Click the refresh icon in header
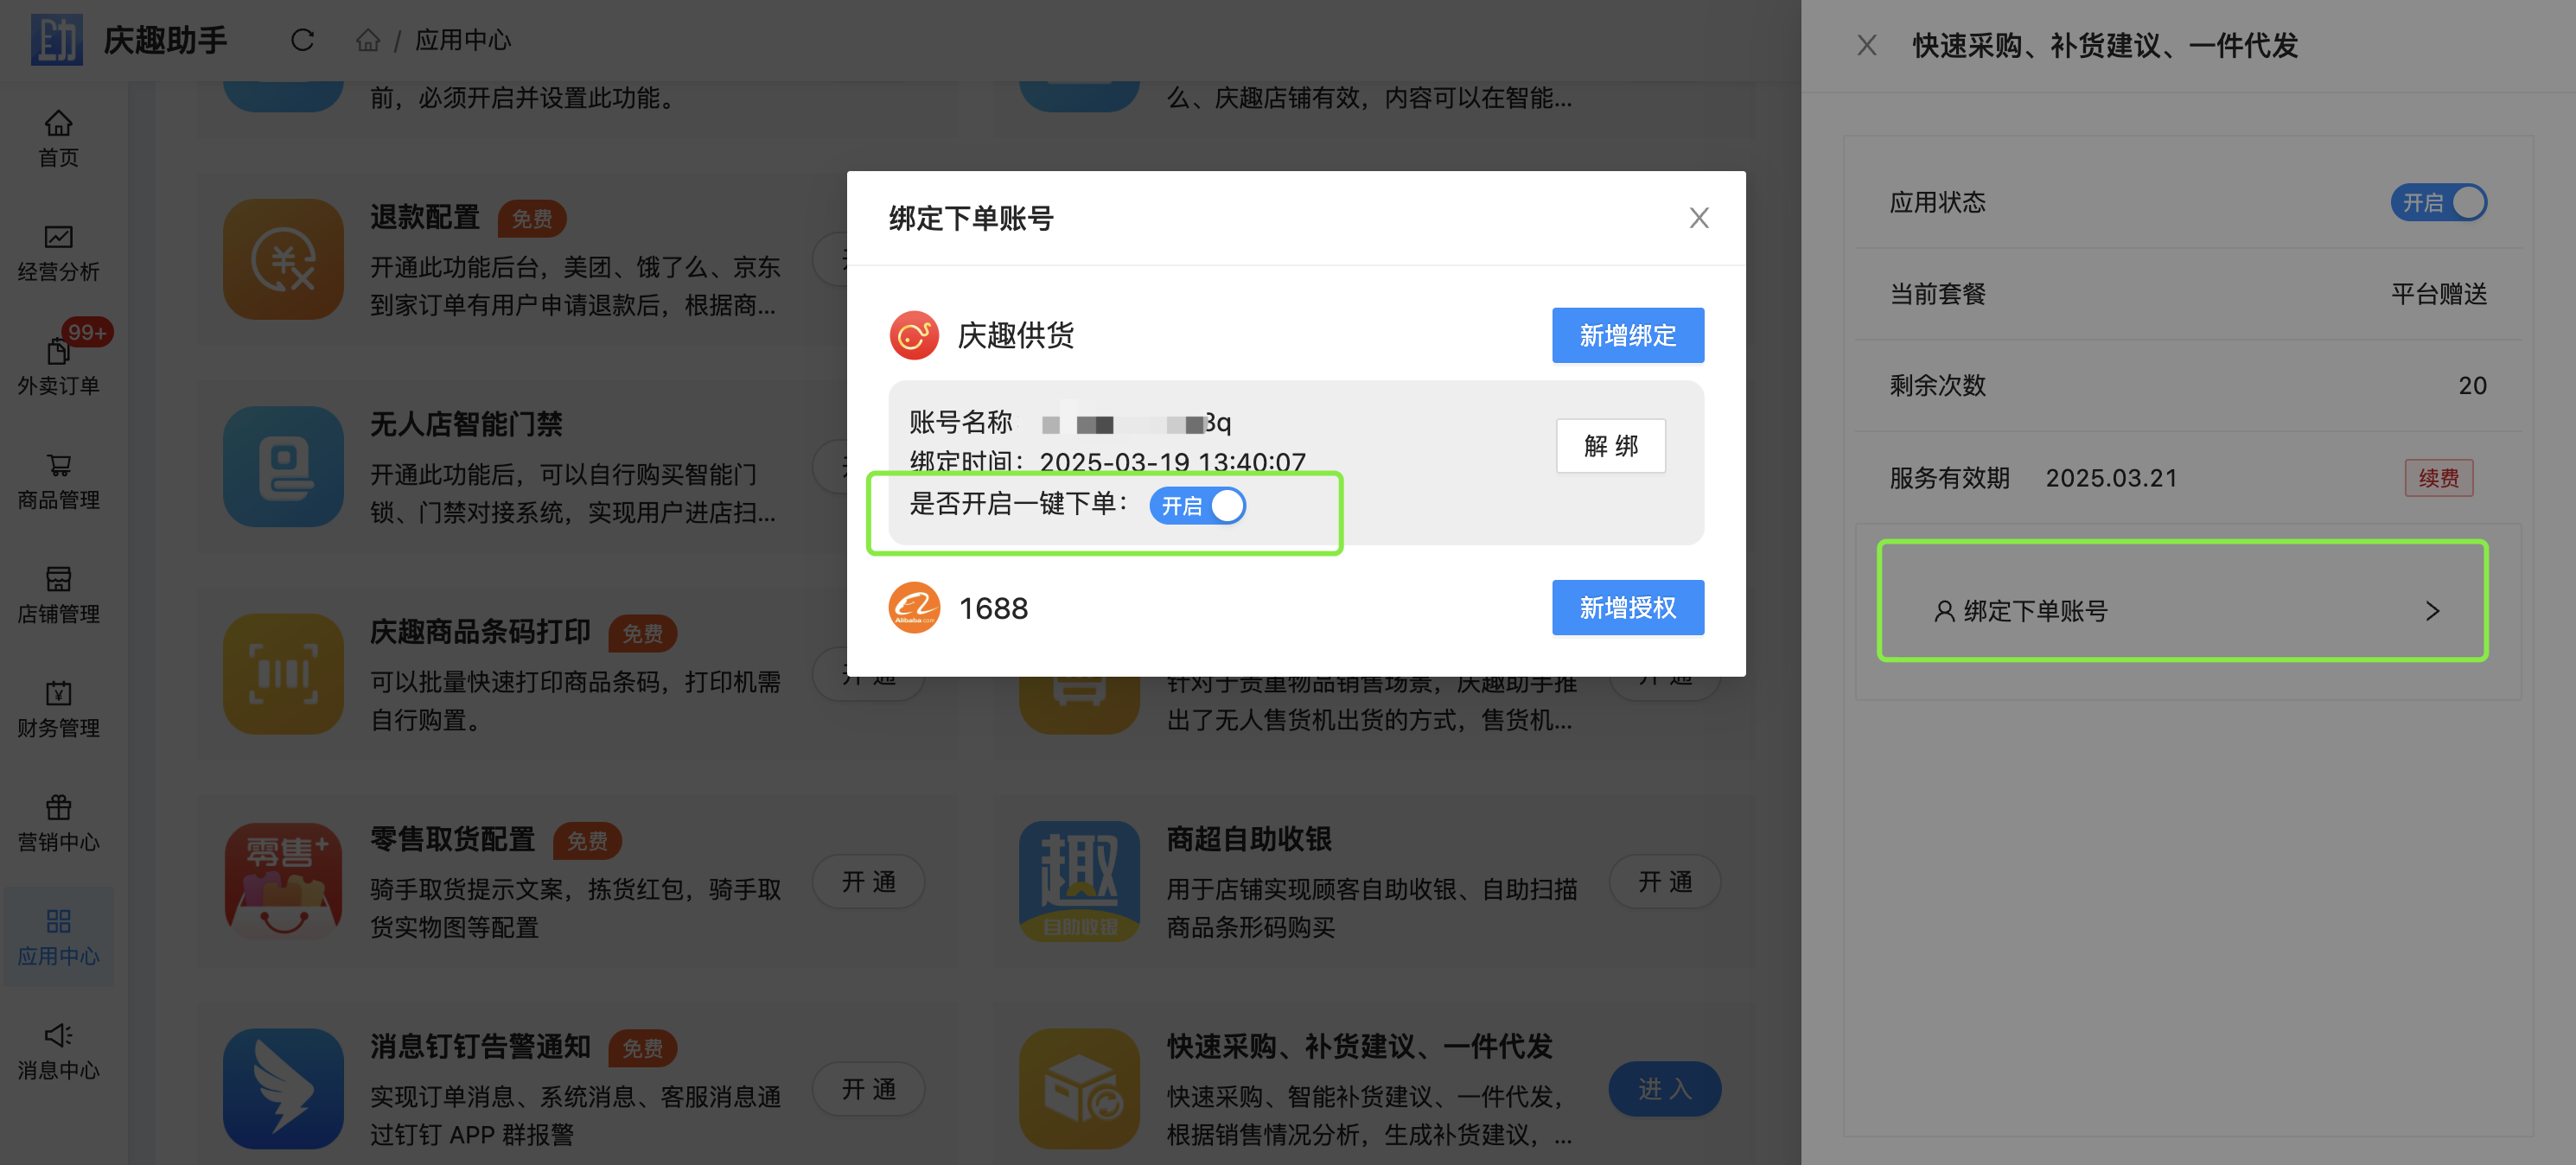Image resolution: width=2576 pixels, height=1165 pixels. coord(302,40)
